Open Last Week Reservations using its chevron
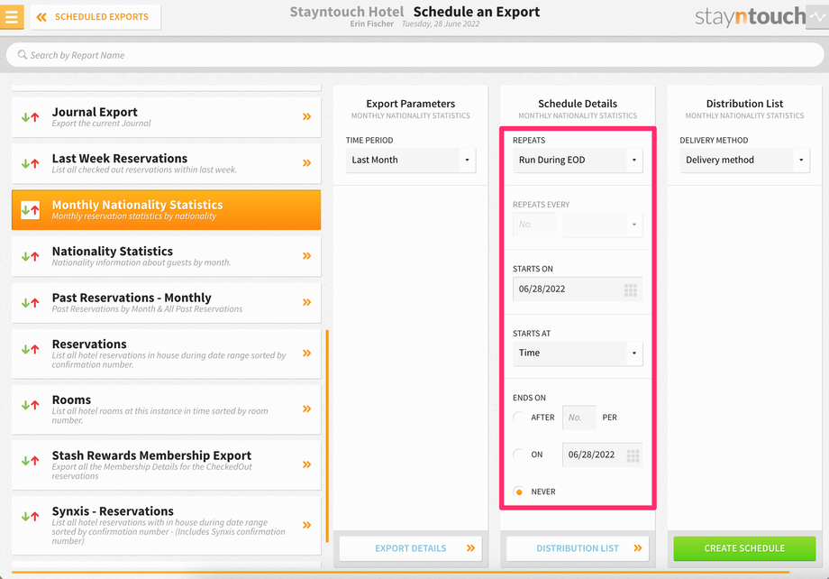The width and height of the screenshot is (829, 579). [306, 163]
